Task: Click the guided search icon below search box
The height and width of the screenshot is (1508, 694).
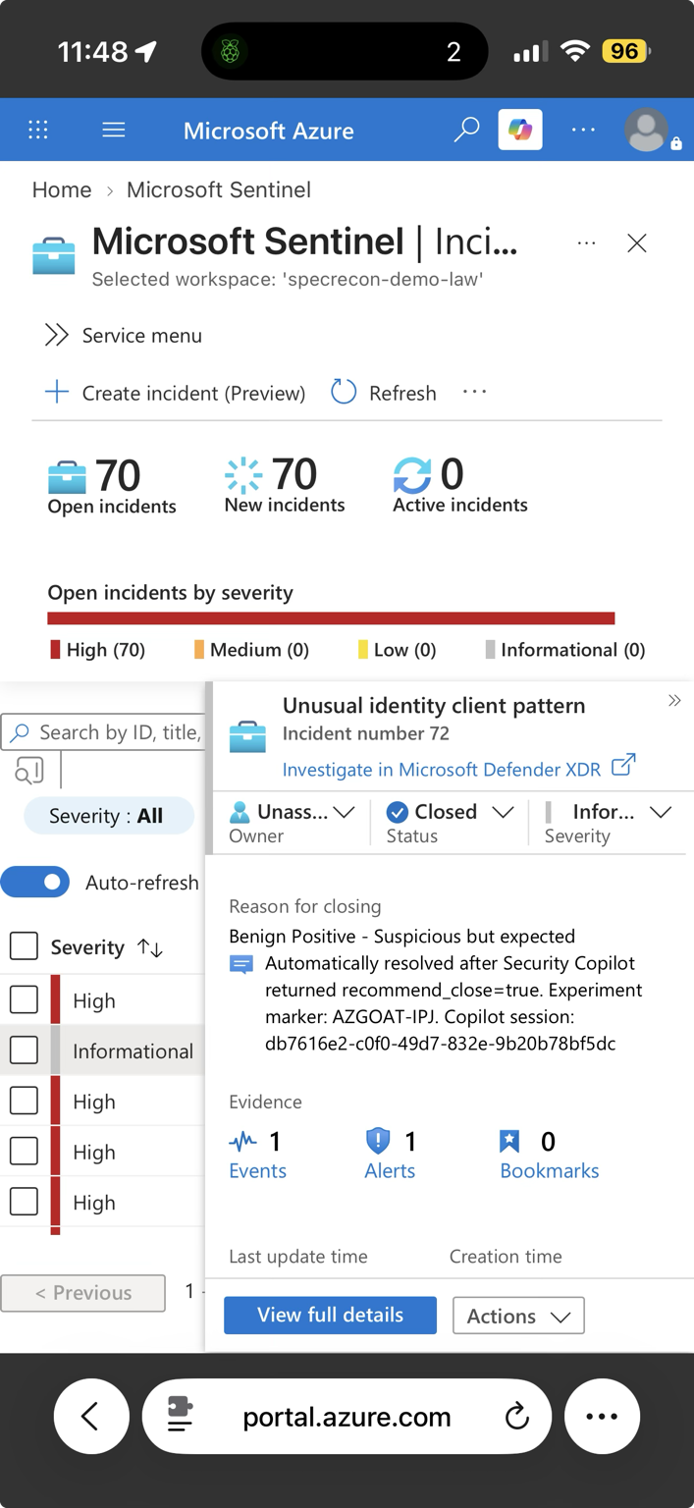Action: pyautogui.click(x=29, y=772)
